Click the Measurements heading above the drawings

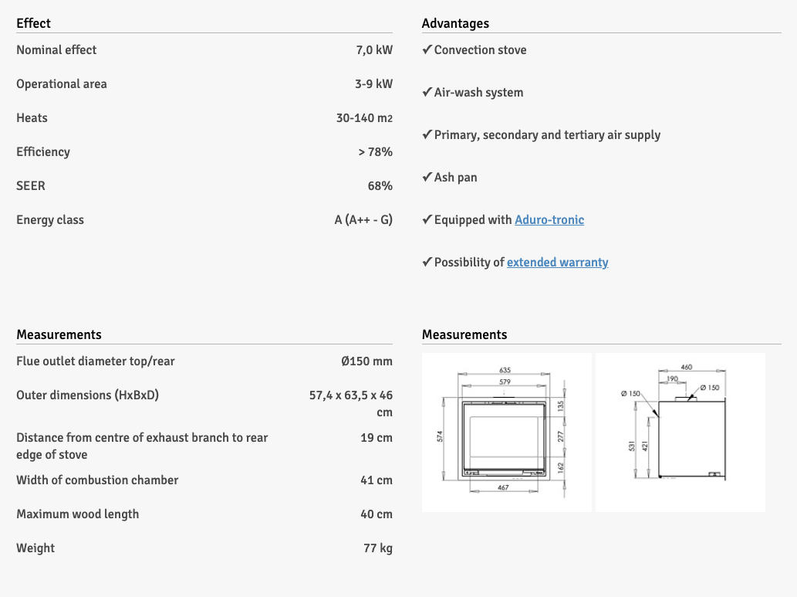coord(464,334)
